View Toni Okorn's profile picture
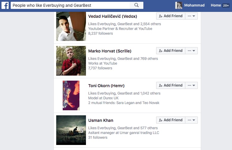The height and width of the screenshot is (150, 232). pos(71,95)
